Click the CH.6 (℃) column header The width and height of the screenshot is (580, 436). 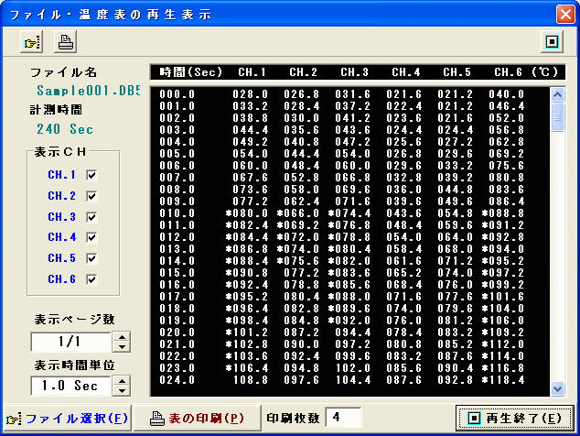pos(526,71)
